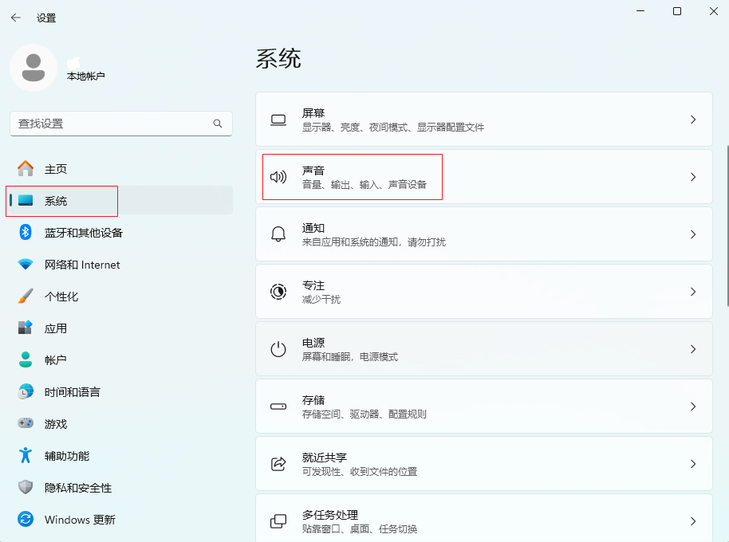Click the Wi-Fi icon beside 网络和 Internet
Screen dimensions: 729x542
(x=26, y=265)
